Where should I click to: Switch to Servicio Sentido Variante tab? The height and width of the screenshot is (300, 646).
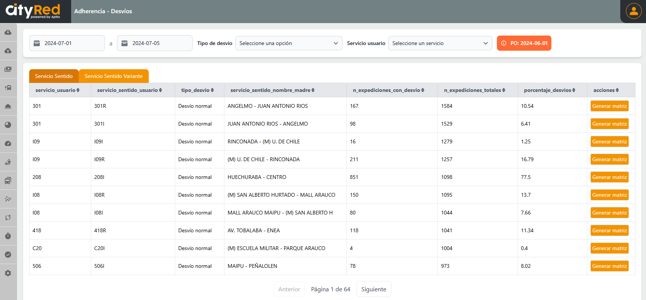(x=114, y=76)
